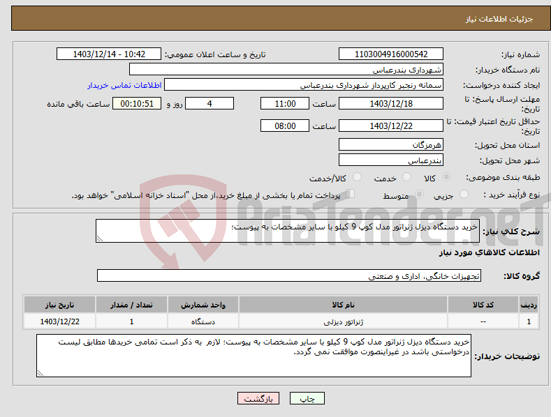Click the ساعت باقی مانده label
The image size is (551, 417).
pos(78,104)
